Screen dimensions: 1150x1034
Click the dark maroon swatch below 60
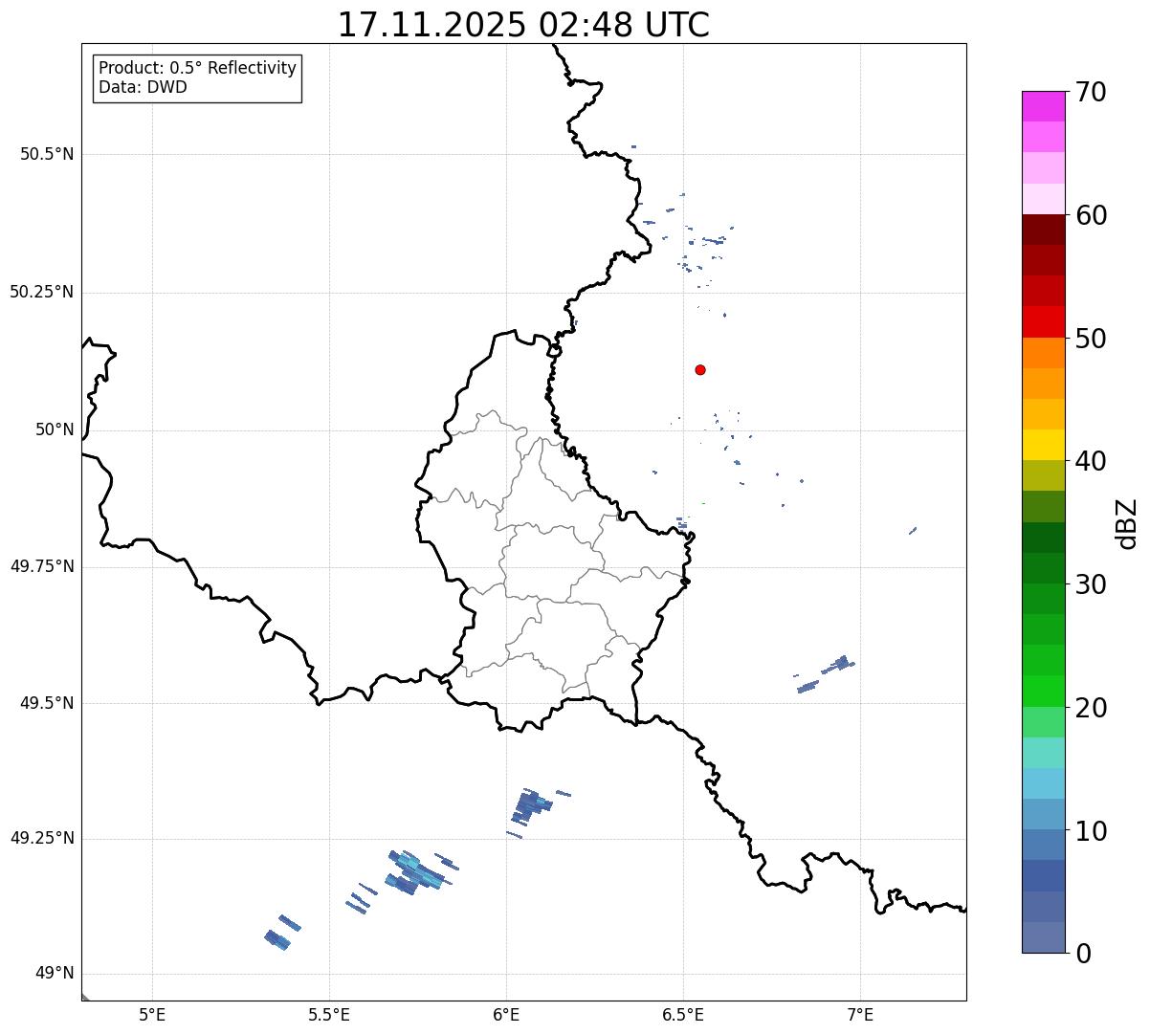point(1043,230)
